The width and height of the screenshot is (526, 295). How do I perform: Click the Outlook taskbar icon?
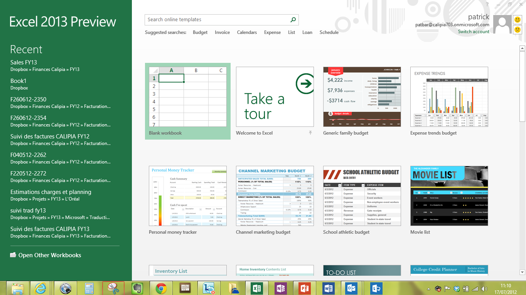coord(352,288)
